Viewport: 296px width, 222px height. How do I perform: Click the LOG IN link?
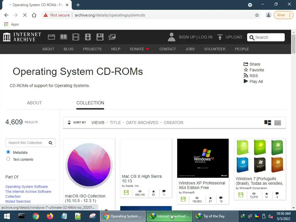tap(206, 37)
